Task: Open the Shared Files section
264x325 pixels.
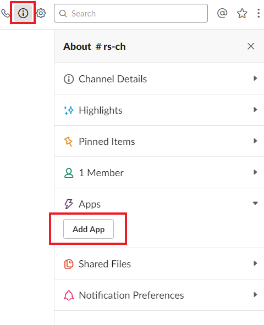Action: [159, 264]
